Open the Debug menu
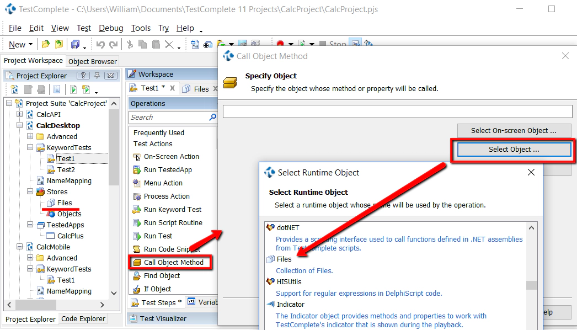The height and width of the screenshot is (330, 577). point(110,28)
